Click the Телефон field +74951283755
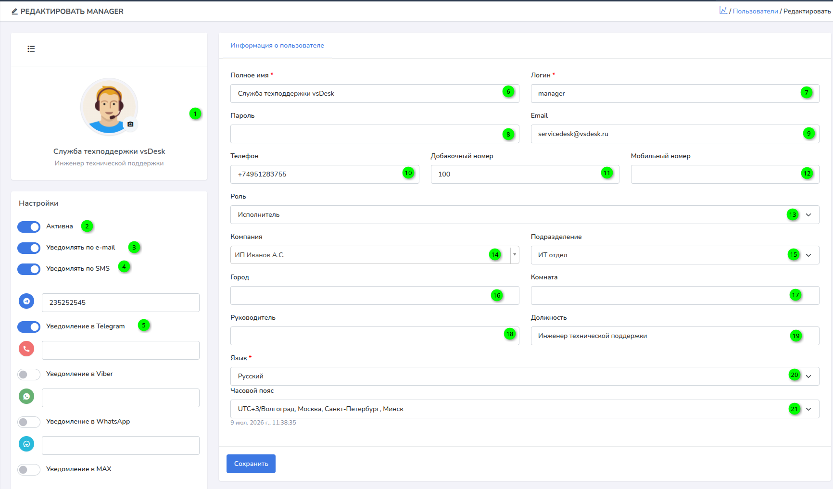833x489 pixels. pyautogui.click(x=325, y=175)
